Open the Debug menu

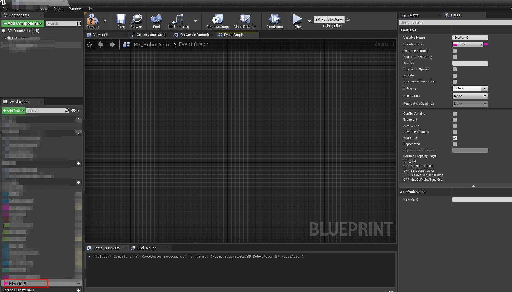[58, 9]
